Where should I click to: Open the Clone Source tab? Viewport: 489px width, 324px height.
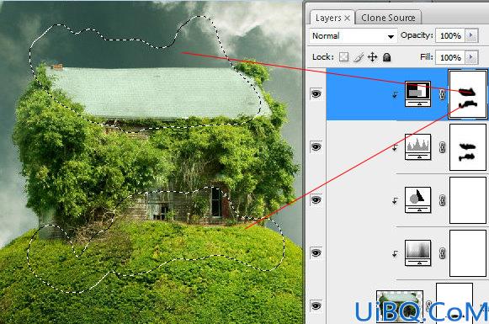tap(388, 18)
